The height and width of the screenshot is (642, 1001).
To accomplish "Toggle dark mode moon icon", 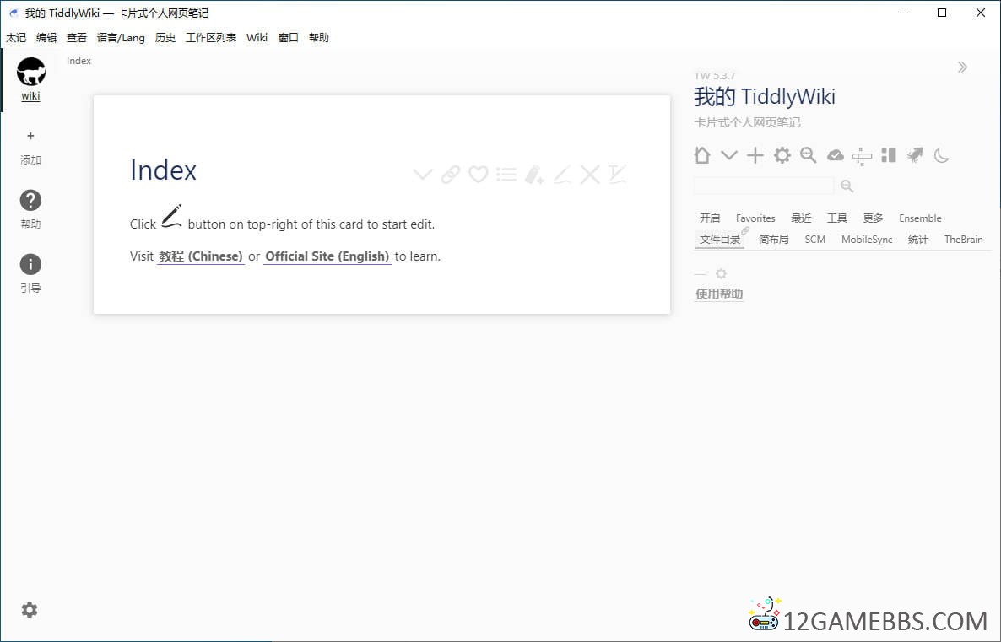I will 942,155.
